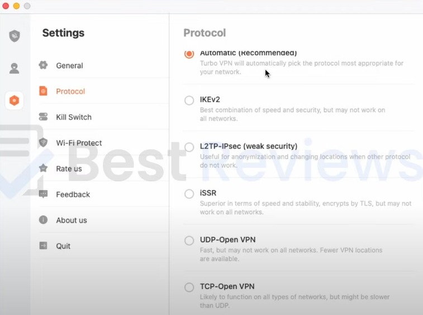The width and height of the screenshot is (423, 315).
Task: Select the Automatic (Recommended) protocol radio
Action: (x=189, y=54)
